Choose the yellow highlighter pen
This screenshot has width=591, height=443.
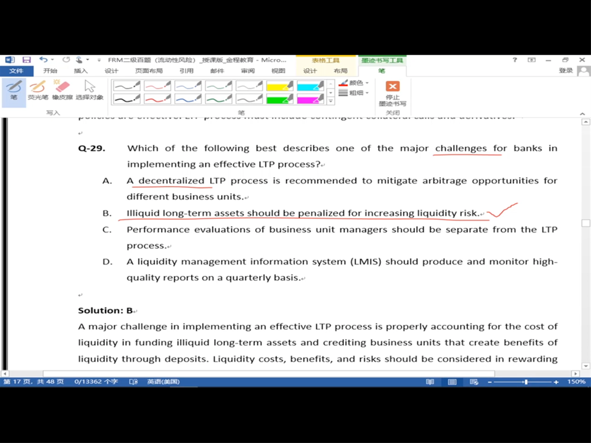280,86
